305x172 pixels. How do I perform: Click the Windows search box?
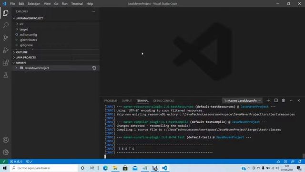(43, 168)
